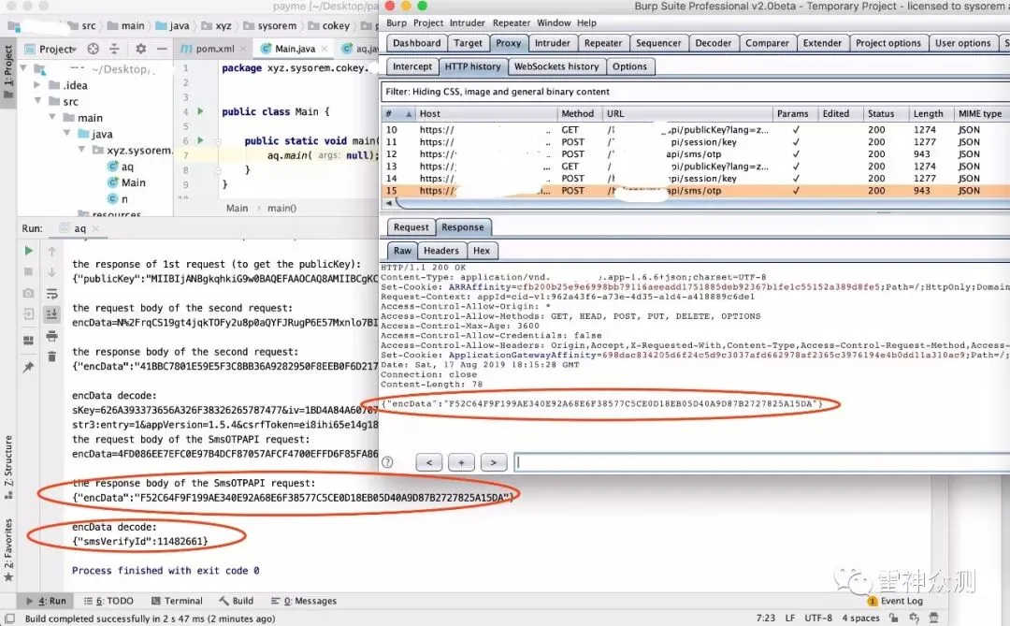Screen dimensions: 1010x626
Task: Click tool windows icon in status bar corner
Action: pos(10,619)
